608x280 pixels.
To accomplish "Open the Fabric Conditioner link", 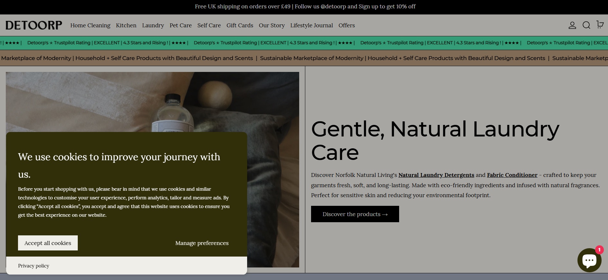I will [x=512, y=175].
